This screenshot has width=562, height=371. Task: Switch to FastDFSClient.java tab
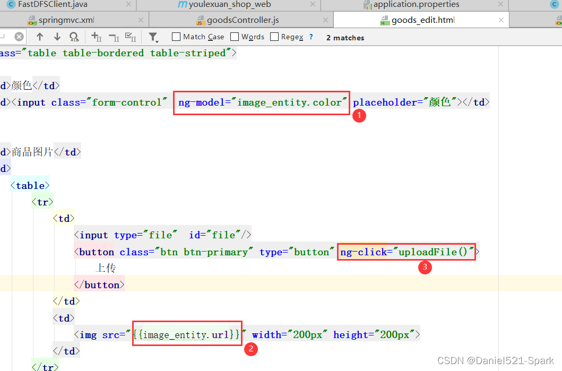(53, 4)
